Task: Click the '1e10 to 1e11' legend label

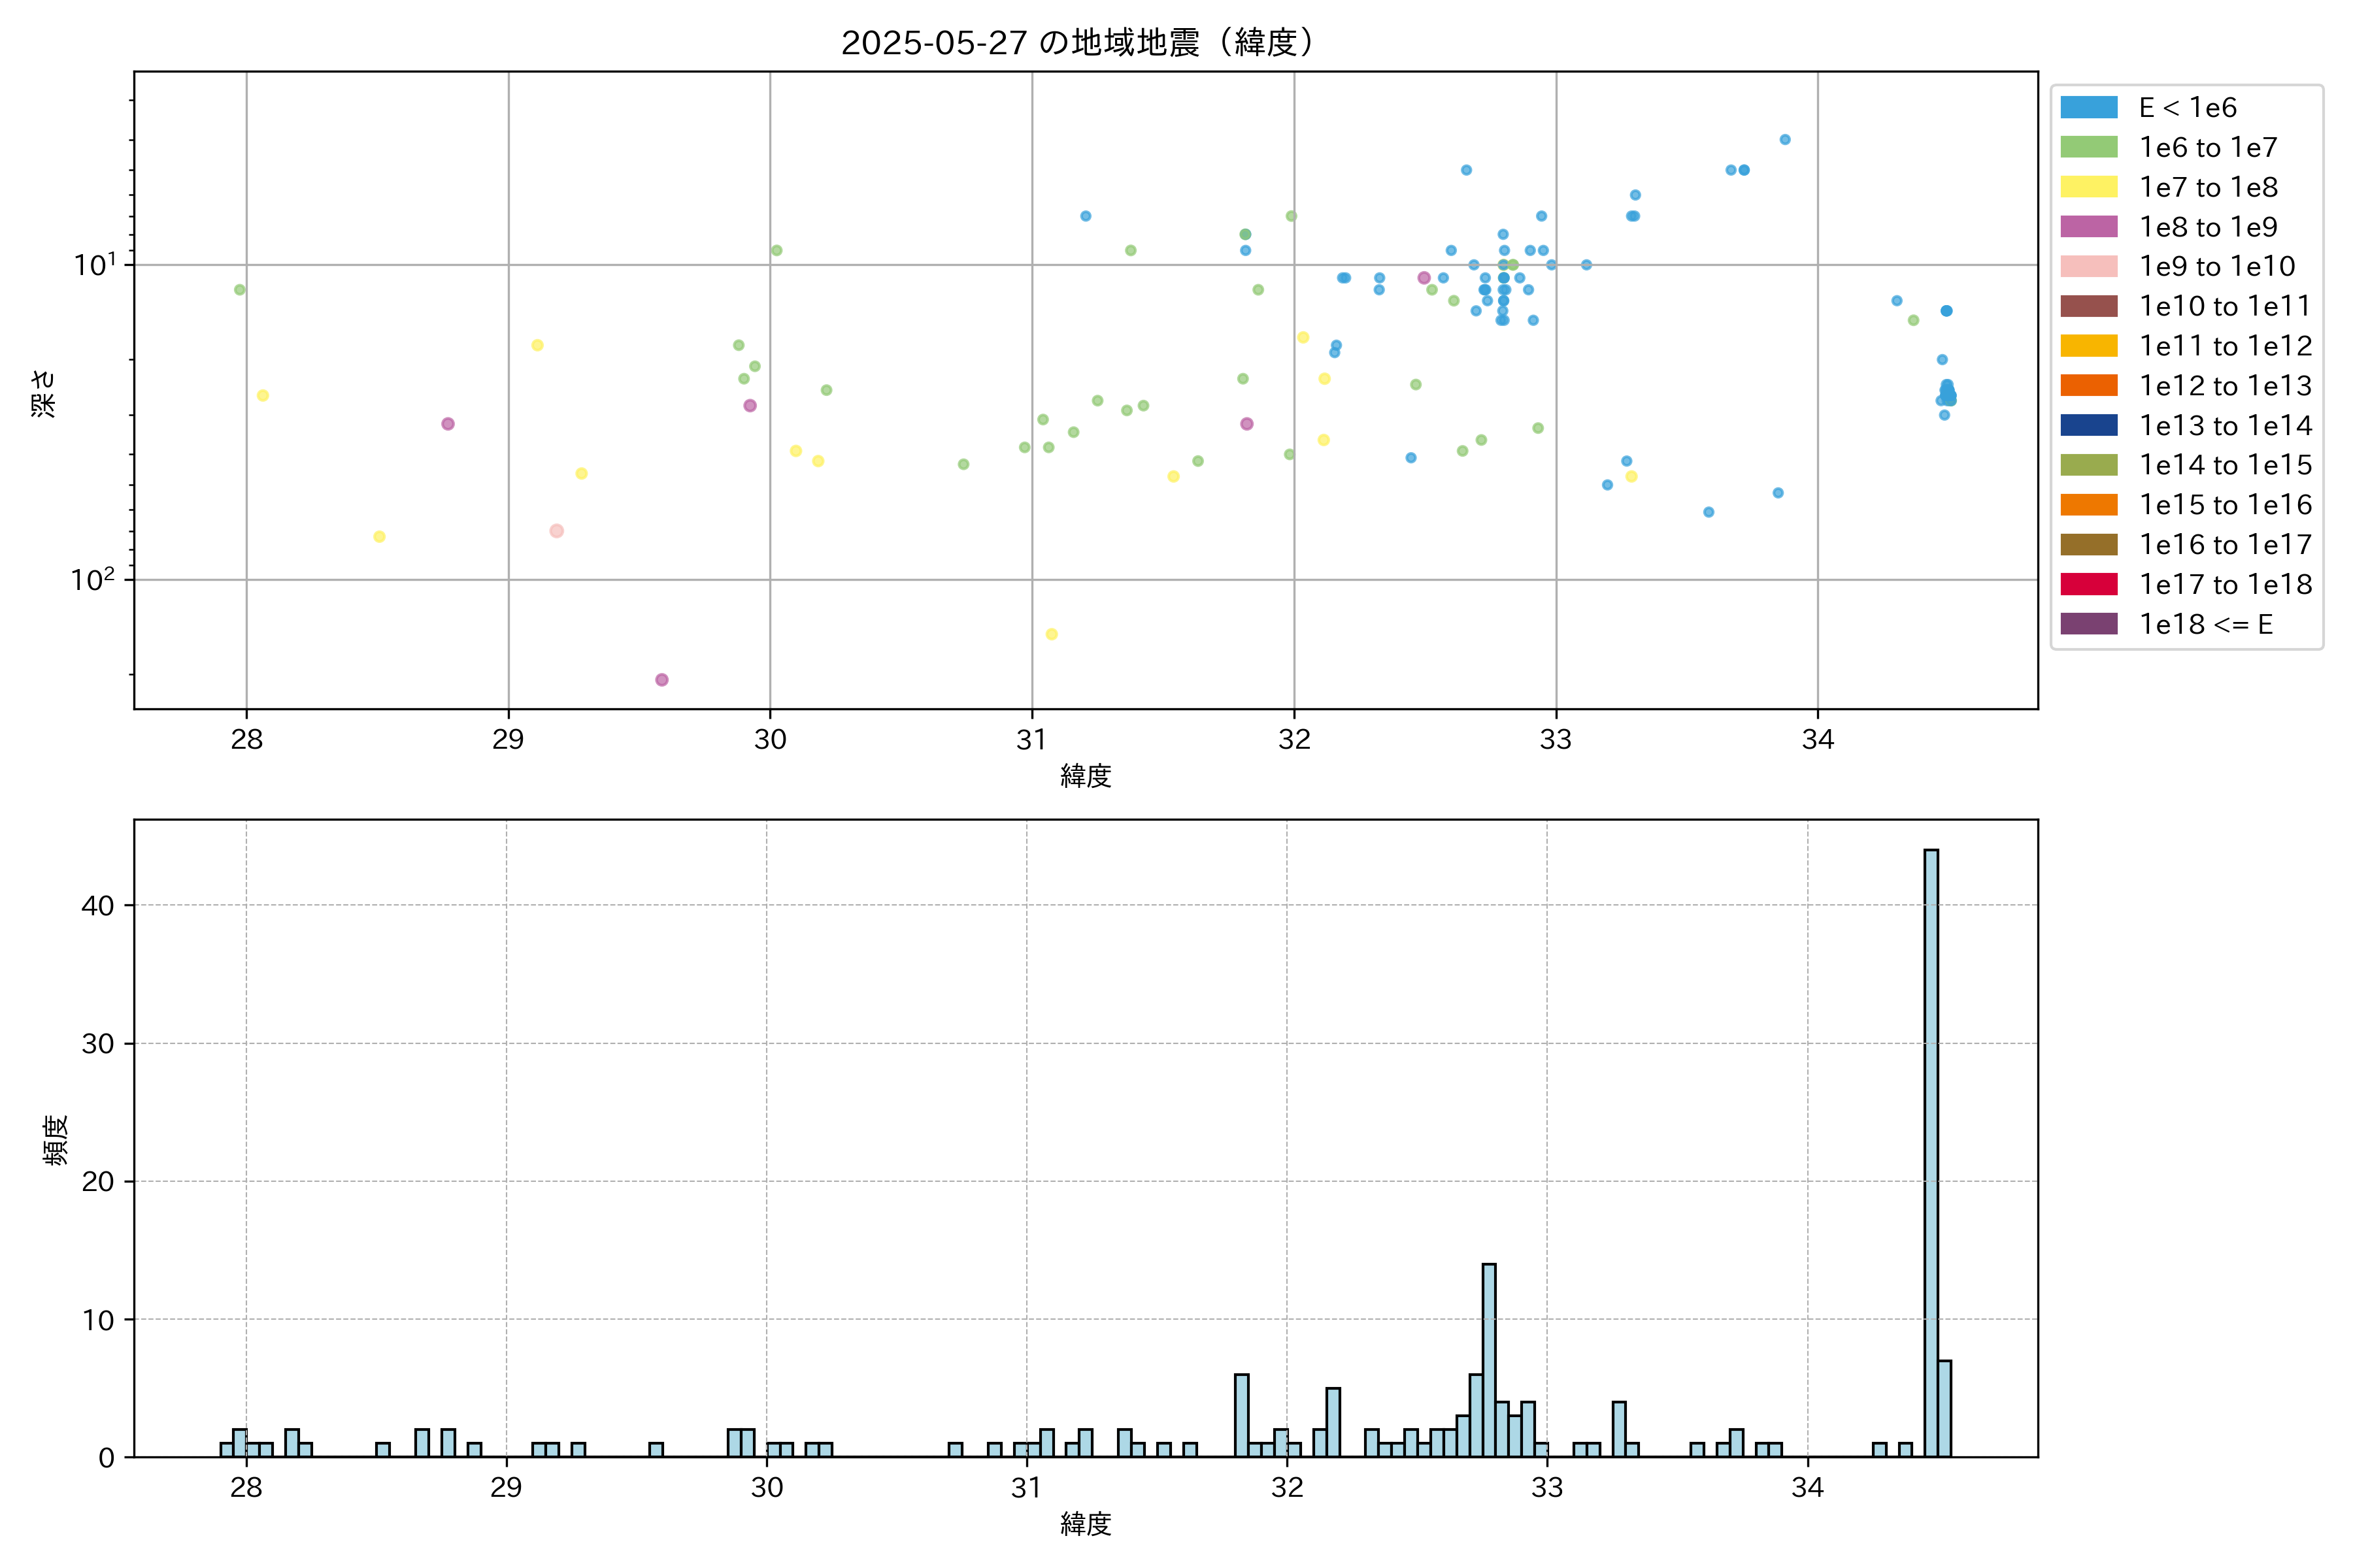Action: pos(2225,306)
